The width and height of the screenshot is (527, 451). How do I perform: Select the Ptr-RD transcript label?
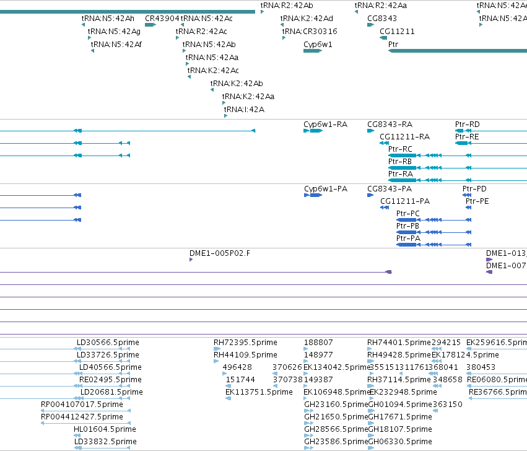click(468, 125)
